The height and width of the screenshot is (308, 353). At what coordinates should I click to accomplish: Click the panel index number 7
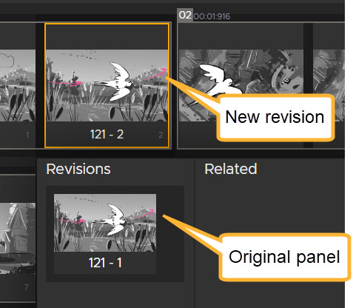(x=27, y=287)
